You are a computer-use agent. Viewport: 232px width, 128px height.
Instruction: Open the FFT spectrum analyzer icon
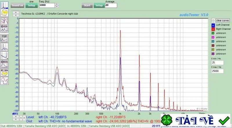click(4, 5)
